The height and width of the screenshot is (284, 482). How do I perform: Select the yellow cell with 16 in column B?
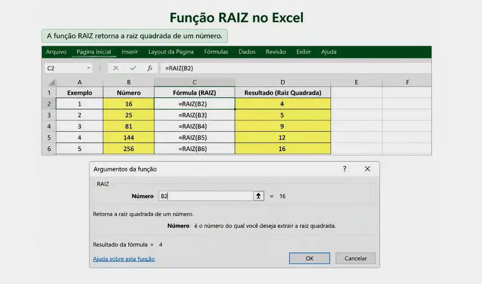point(128,104)
